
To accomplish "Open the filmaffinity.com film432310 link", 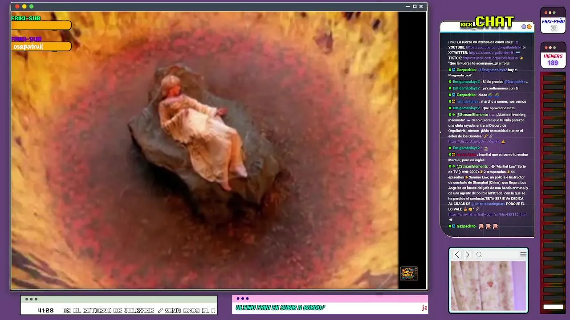I will pyautogui.click(x=487, y=214).
